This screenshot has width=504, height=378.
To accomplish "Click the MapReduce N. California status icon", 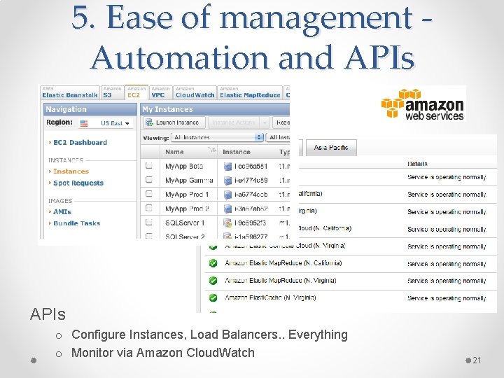I will (x=213, y=263).
